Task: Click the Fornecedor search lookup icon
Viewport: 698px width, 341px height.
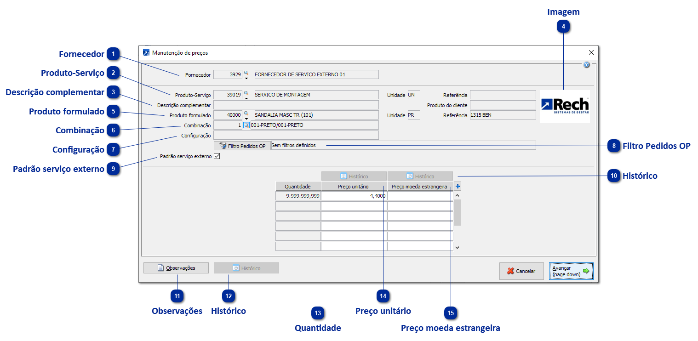Action: click(246, 73)
